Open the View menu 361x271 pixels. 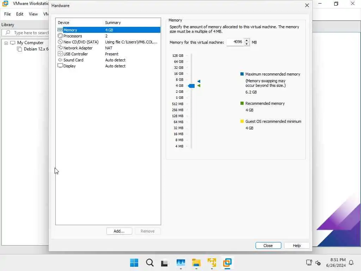tap(33, 14)
